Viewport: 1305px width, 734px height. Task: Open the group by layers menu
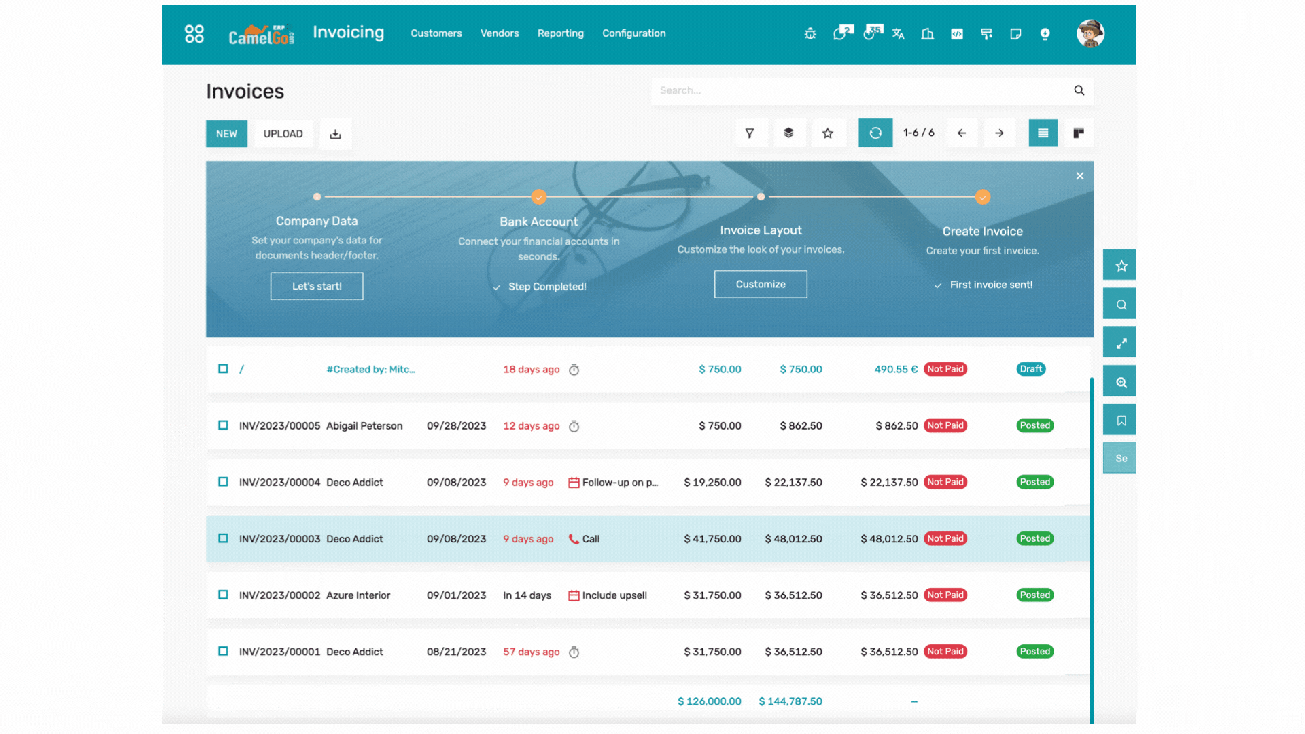[x=788, y=133]
